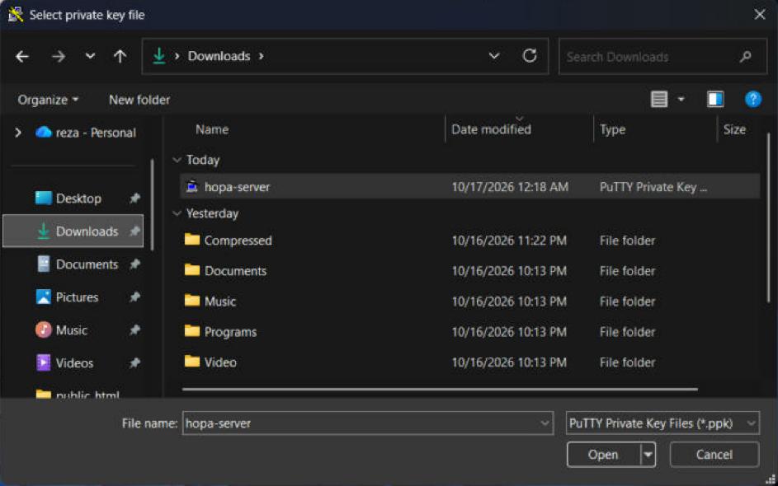Select the hopa-server key file

tap(469, 187)
